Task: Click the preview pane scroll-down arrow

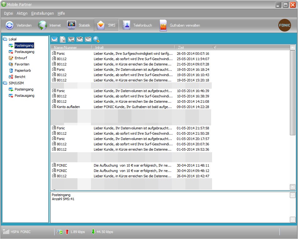Action: [293, 220]
